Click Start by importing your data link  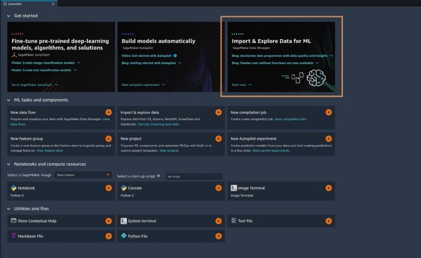pos(158,124)
